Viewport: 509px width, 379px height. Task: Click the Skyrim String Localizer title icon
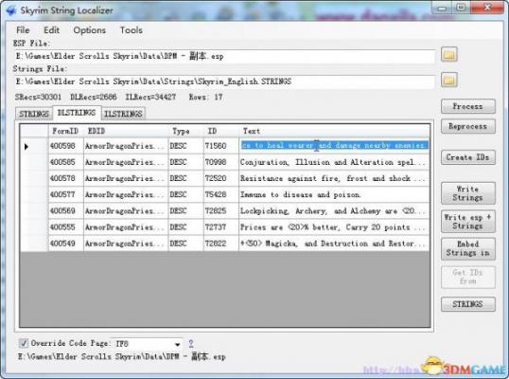click(11, 10)
